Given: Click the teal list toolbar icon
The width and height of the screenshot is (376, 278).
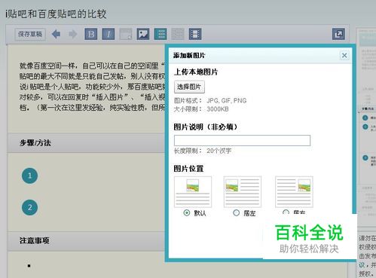Looking at the screenshot, I should tap(160, 34).
